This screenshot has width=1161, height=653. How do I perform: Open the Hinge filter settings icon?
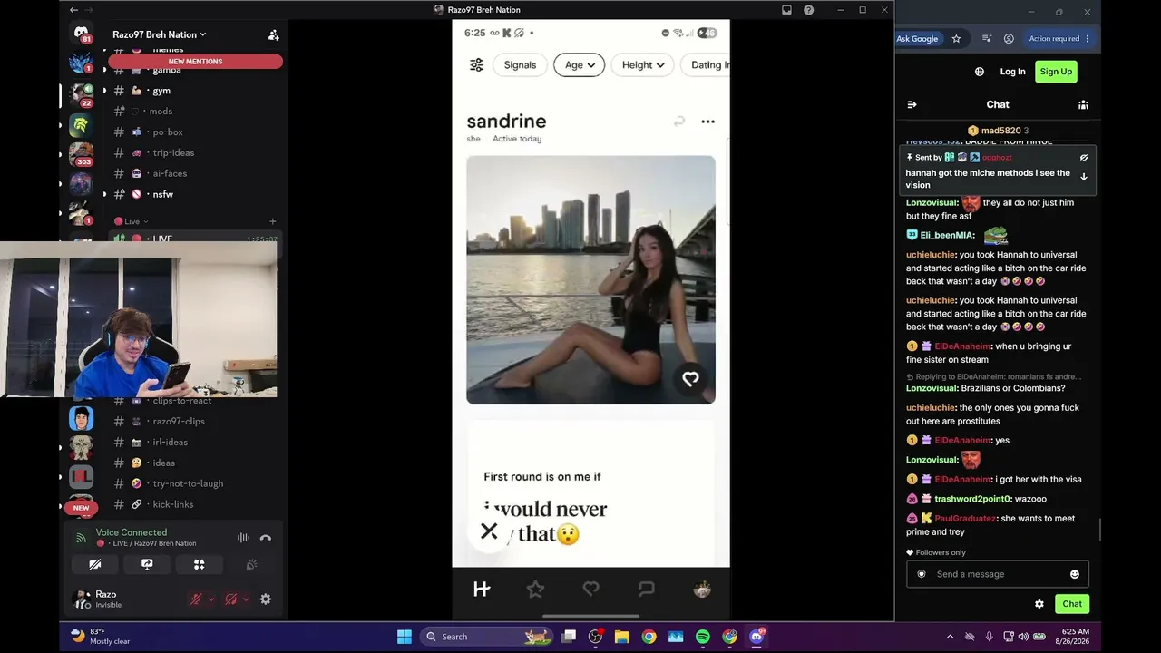476,64
